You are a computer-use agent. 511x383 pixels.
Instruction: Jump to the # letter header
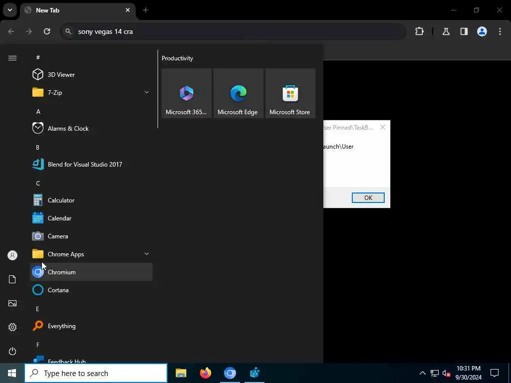point(38,57)
